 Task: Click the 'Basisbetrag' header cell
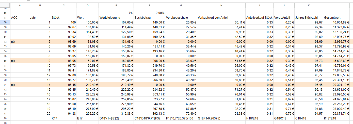click(149, 18)
